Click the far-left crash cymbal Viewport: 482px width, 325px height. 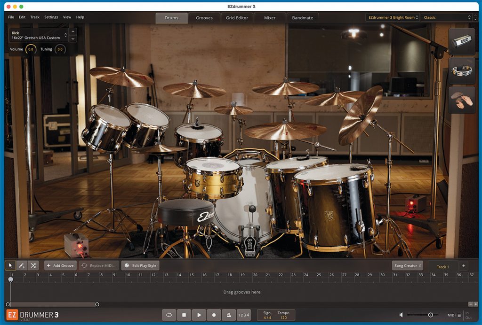122,77
